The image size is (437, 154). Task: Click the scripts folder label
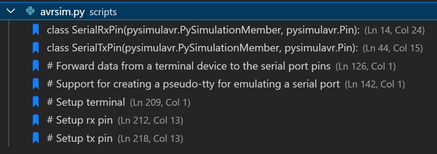pyautogui.click(x=103, y=12)
